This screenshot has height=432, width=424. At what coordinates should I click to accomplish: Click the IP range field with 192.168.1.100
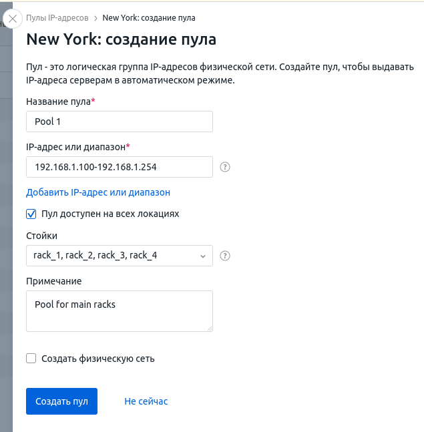[119, 167]
